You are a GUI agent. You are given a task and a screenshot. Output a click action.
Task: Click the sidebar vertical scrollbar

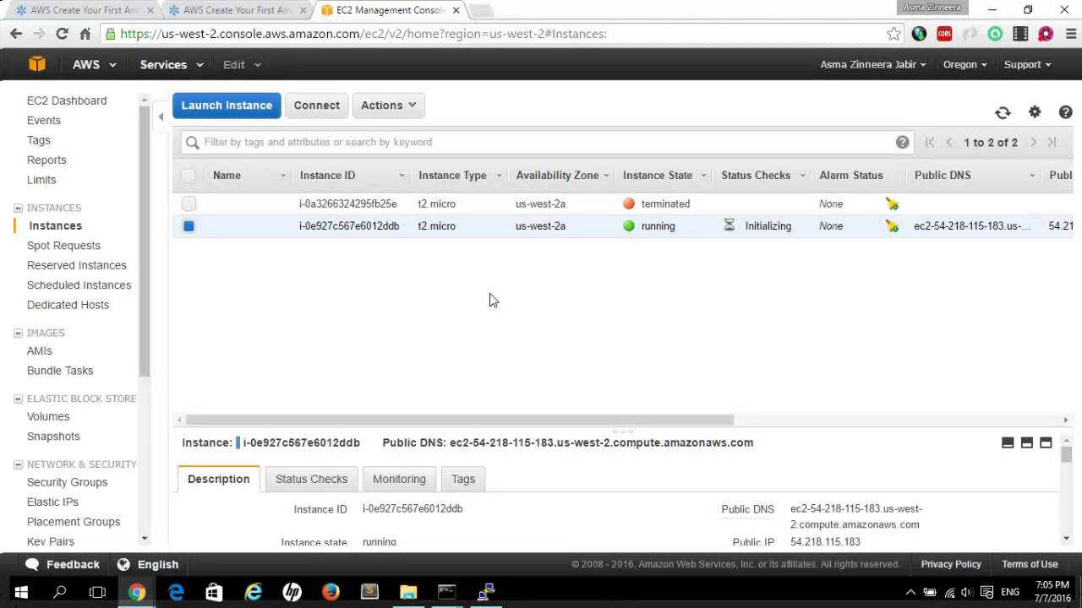pos(145,241)
